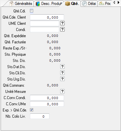Select the Qté. tab

(72, 4)
